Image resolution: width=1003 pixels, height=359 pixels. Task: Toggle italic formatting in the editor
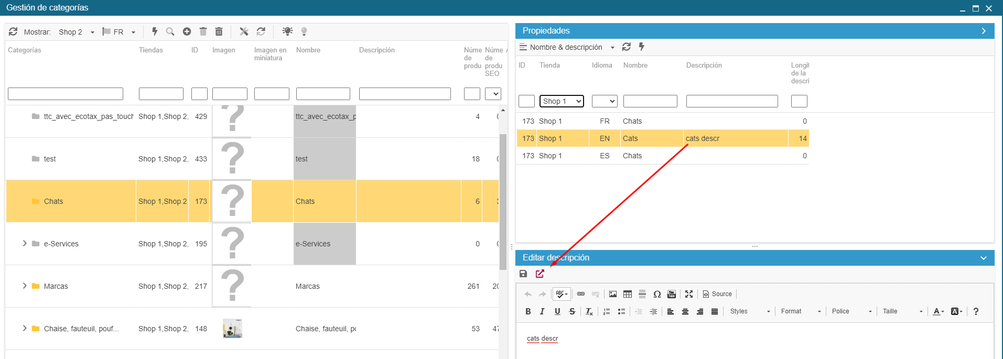[542, 311]
